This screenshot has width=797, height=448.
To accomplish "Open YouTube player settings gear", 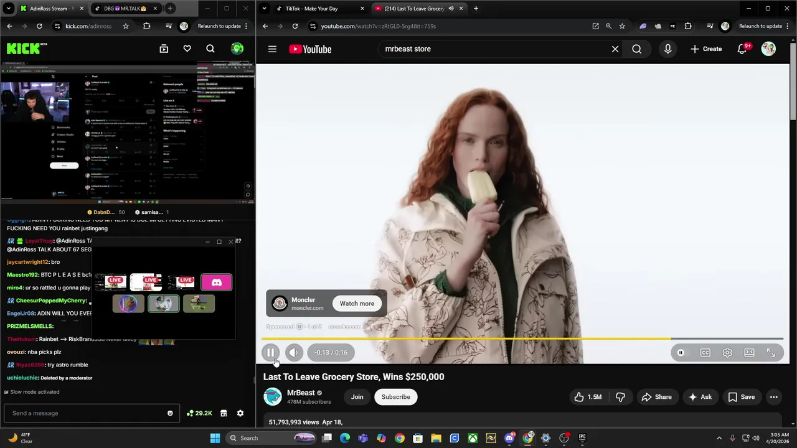I will [727, 353].
